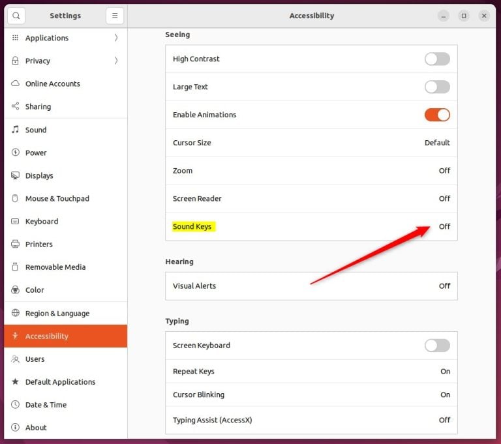
Task: Toggle the High Contrast switch
Action: 437,59
